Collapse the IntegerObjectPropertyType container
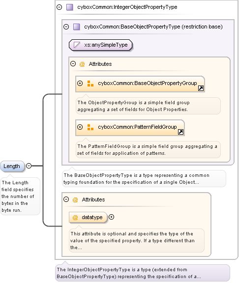This screenshot has width=239, height=283. click(x=59, y=7)
